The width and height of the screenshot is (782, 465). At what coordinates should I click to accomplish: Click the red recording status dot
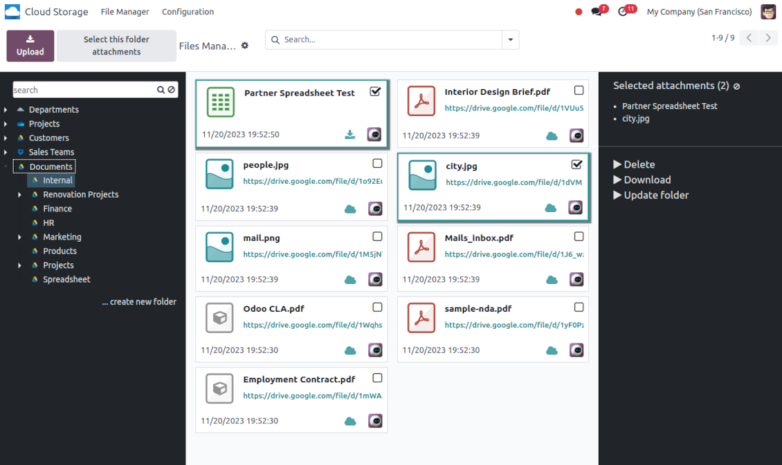579,12
